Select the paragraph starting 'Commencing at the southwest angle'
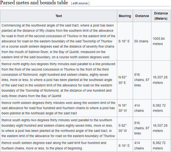The width and height of the screenshot is (171, 152). pos(58,41)
